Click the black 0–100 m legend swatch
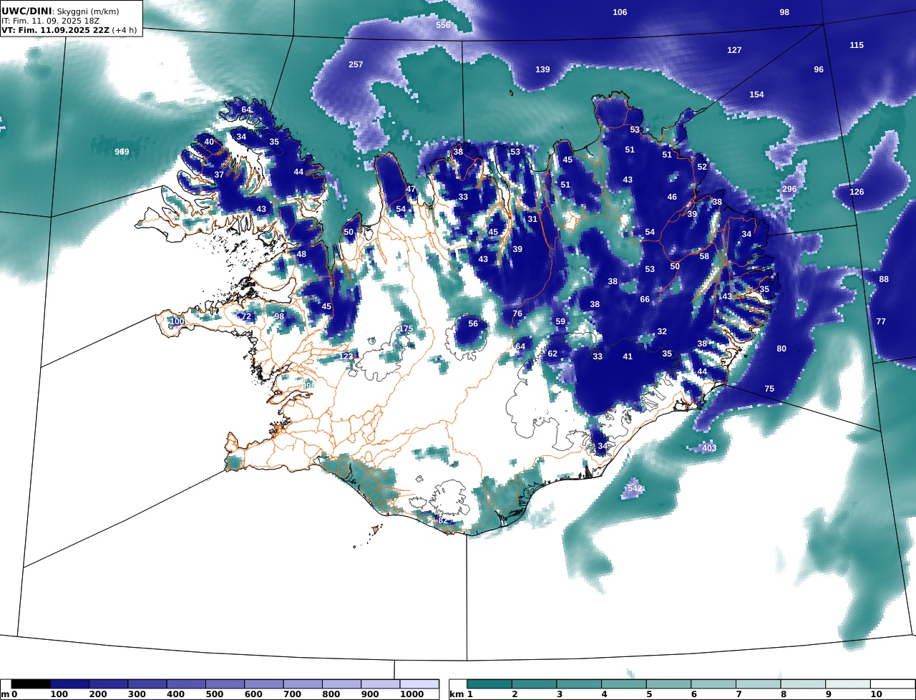 tap(31, 684)
